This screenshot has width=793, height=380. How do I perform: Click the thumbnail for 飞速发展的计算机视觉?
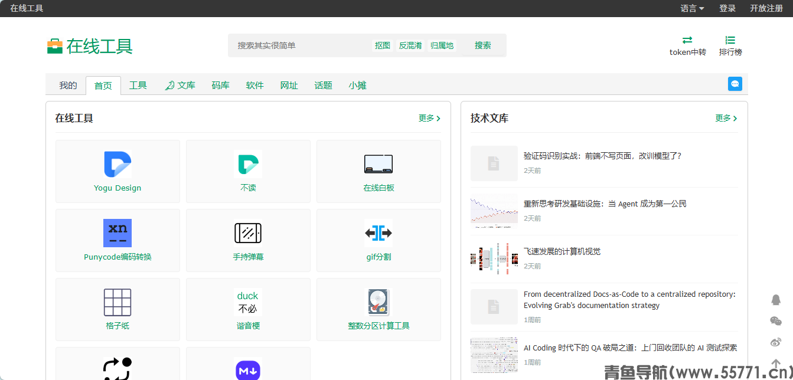pos(494,259)
